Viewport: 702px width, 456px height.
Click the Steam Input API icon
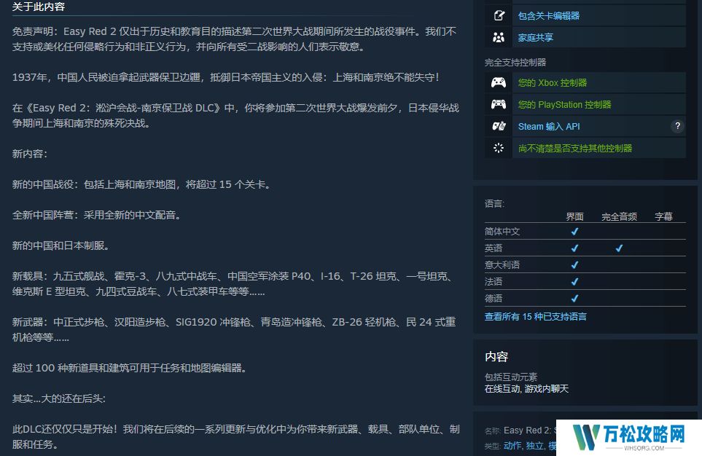[499, 126]
